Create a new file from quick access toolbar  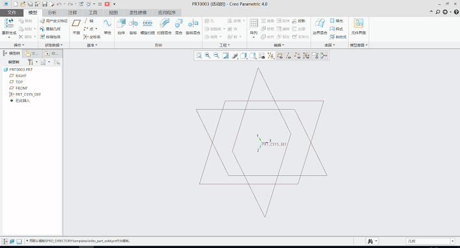pyautogui.click(x=16, y=4)
